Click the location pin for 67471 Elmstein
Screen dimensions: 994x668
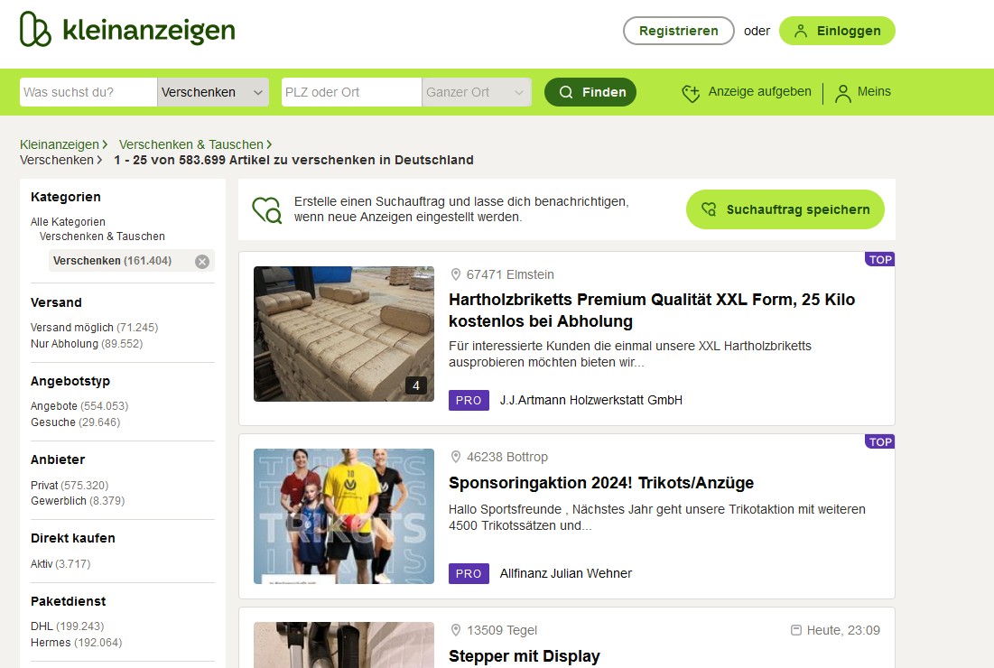[455, 274]
